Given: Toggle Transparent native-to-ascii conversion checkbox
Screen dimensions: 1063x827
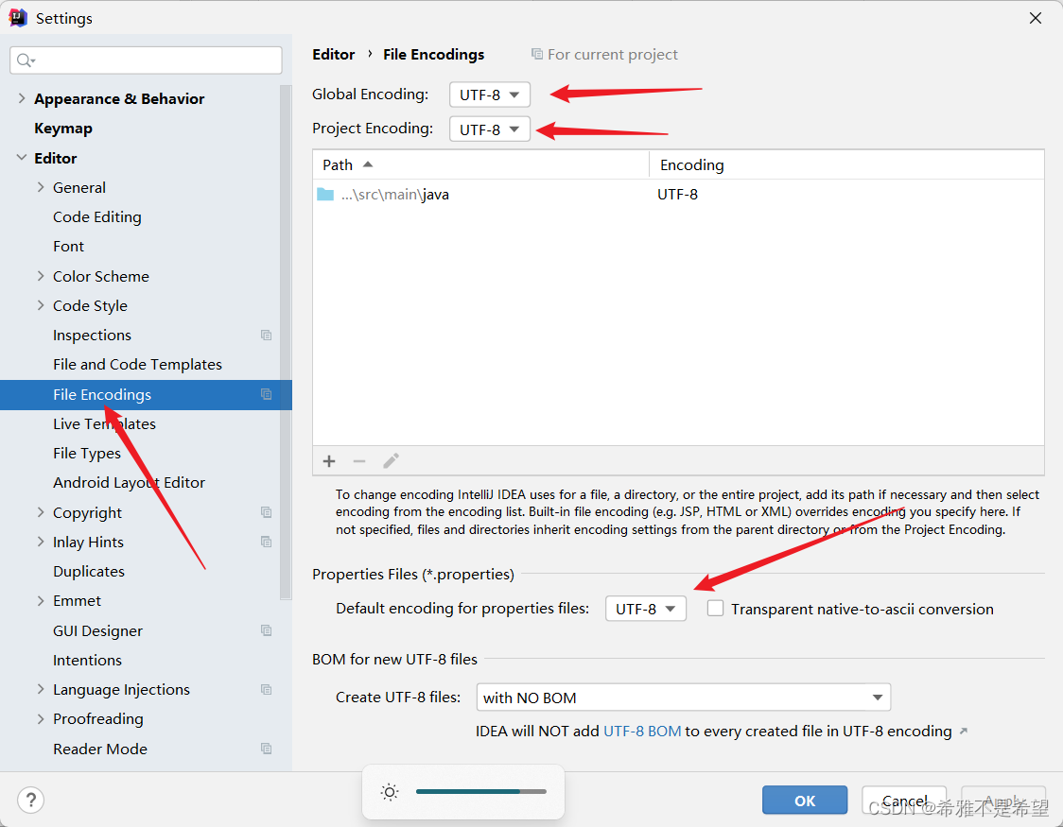Looking at the screenshot, I should click(x=715, y=609).
